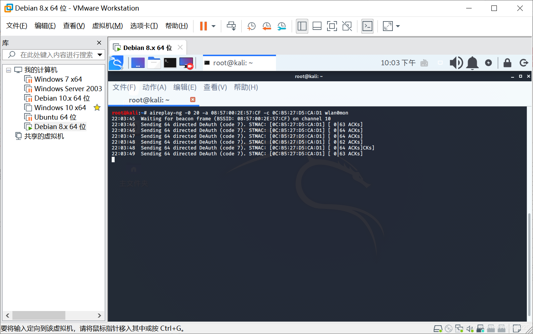This screenshot has height=334, width=533.
Task: Open the 选项卡(T) menu
Action: pyautogui.click(x=144, y=26)
